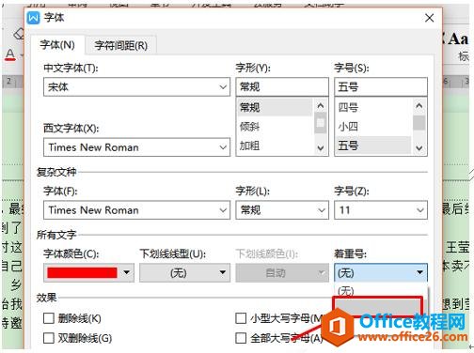Open the 字体颜色 dropdown arrow
Image resolution: width=474 pixels, height=353 pixels.
(x=127, y=272)
